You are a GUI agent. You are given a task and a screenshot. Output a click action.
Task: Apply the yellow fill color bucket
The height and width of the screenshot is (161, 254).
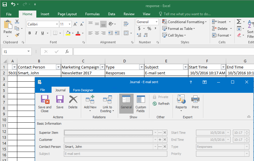(x=68, y=33)
